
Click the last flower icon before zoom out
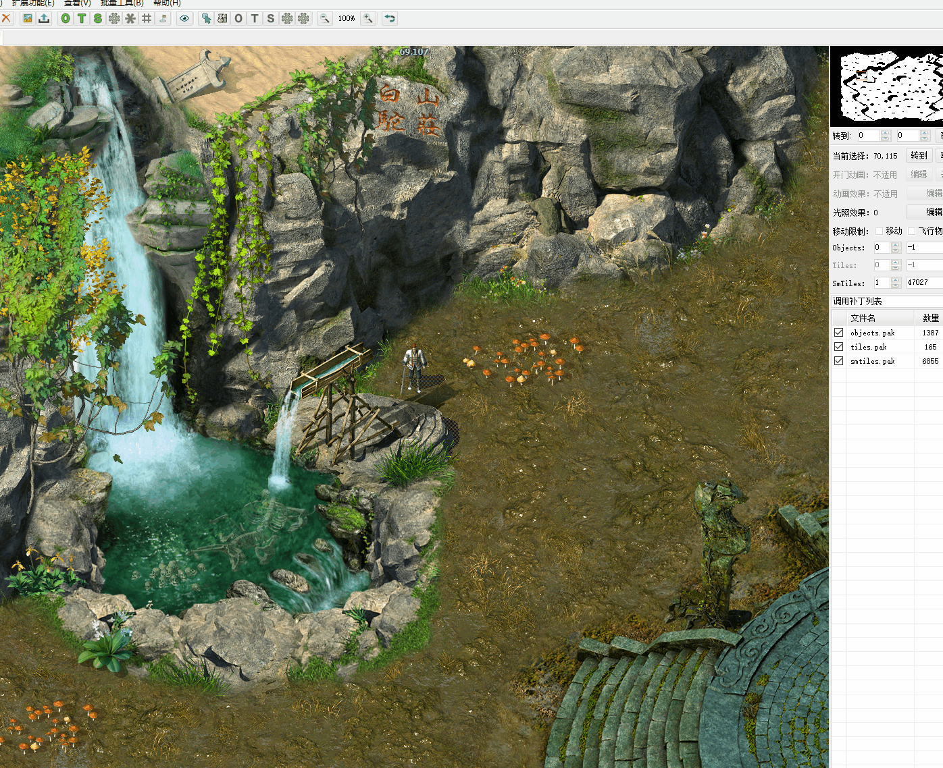(x=303, y=18)
